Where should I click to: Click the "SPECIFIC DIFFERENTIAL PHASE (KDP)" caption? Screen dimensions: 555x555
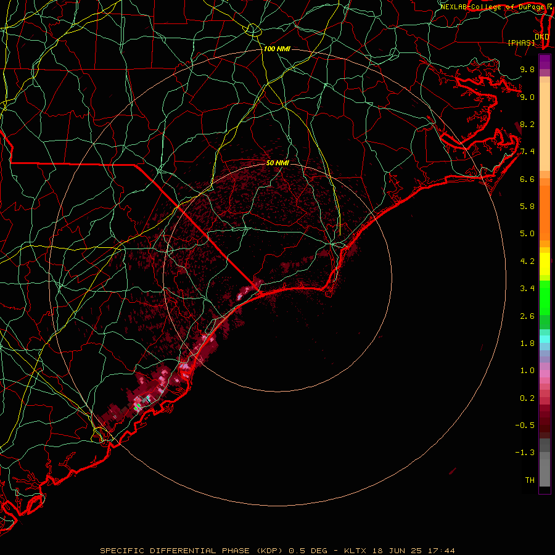192,551
